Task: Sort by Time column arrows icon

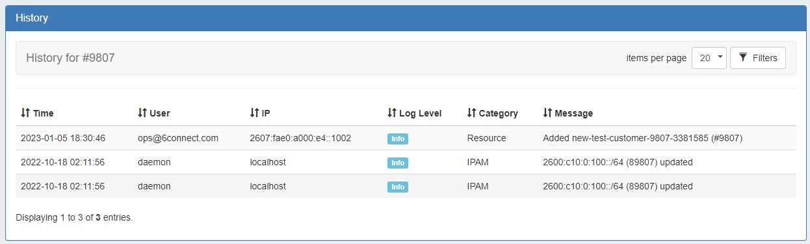Action: click(25, 113)
